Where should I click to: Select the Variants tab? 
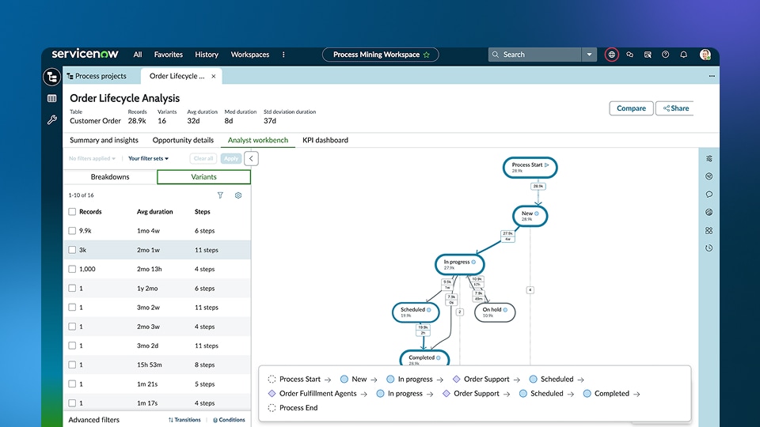[x=203, y=177]
